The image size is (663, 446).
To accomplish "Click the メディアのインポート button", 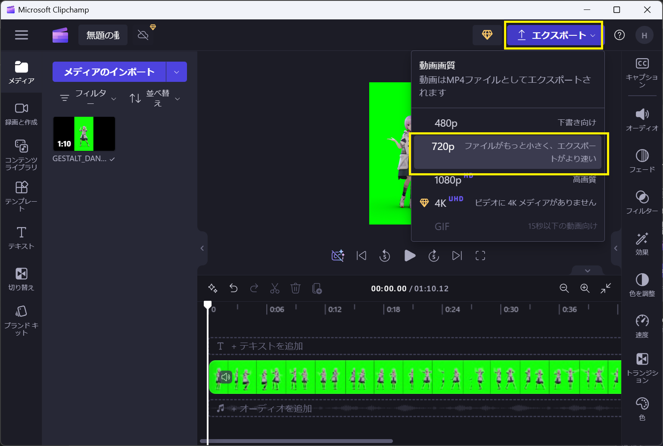I will click(109, 72).
